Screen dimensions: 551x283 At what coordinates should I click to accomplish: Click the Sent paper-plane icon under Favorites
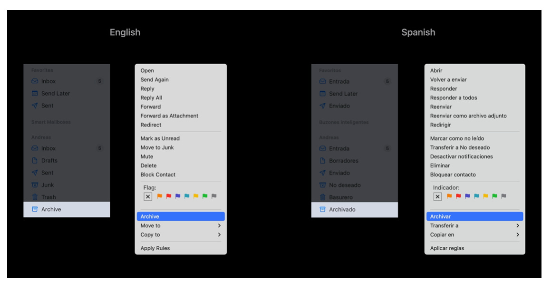[35, 106]
